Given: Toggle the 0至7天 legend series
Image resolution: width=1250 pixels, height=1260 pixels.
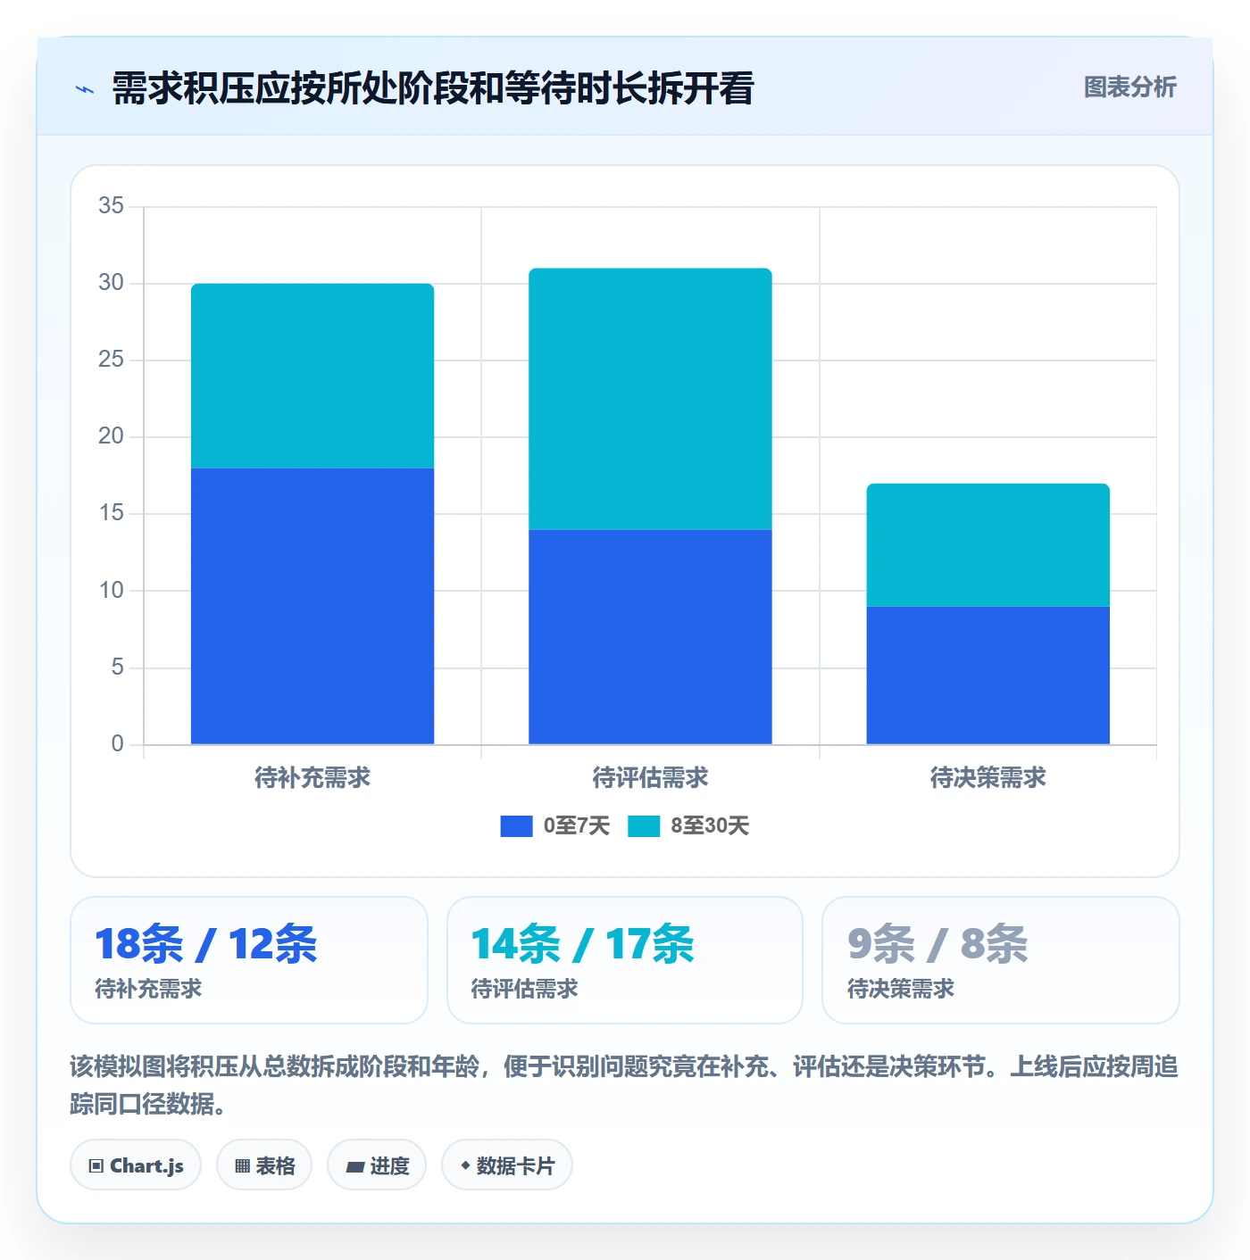Looking at the screenshot, I should coord(555,826).
